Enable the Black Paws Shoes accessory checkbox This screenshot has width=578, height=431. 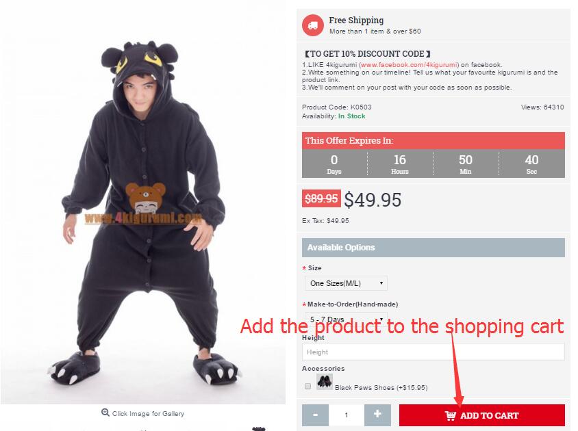[307, 386]
